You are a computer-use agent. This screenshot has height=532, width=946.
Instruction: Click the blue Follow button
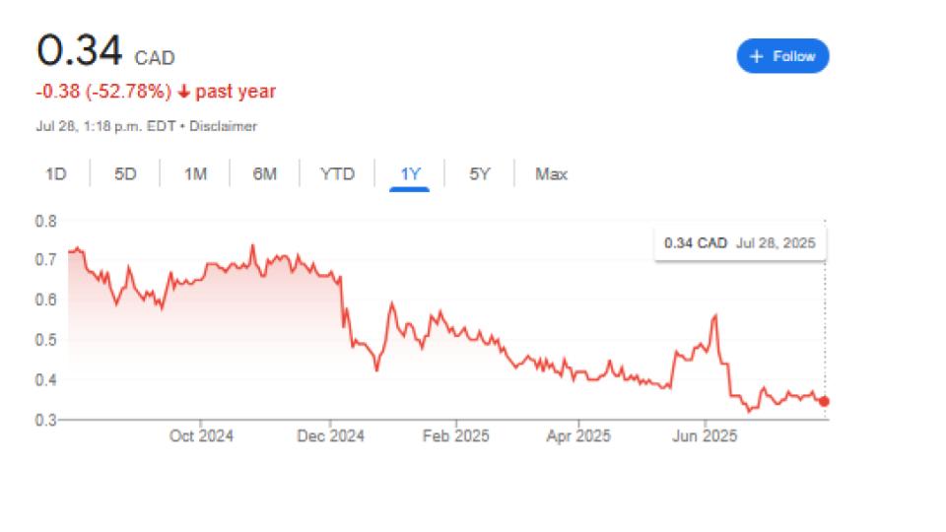pyautogui.click(x=782, y=56)
